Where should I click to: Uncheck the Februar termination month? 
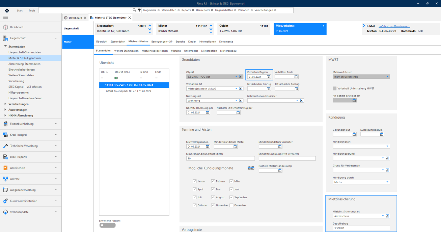[213, 181]
